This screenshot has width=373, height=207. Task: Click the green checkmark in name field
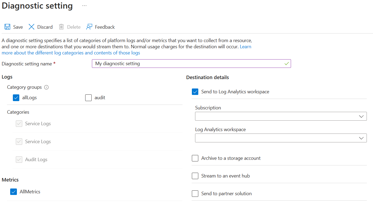pos(287,64)
